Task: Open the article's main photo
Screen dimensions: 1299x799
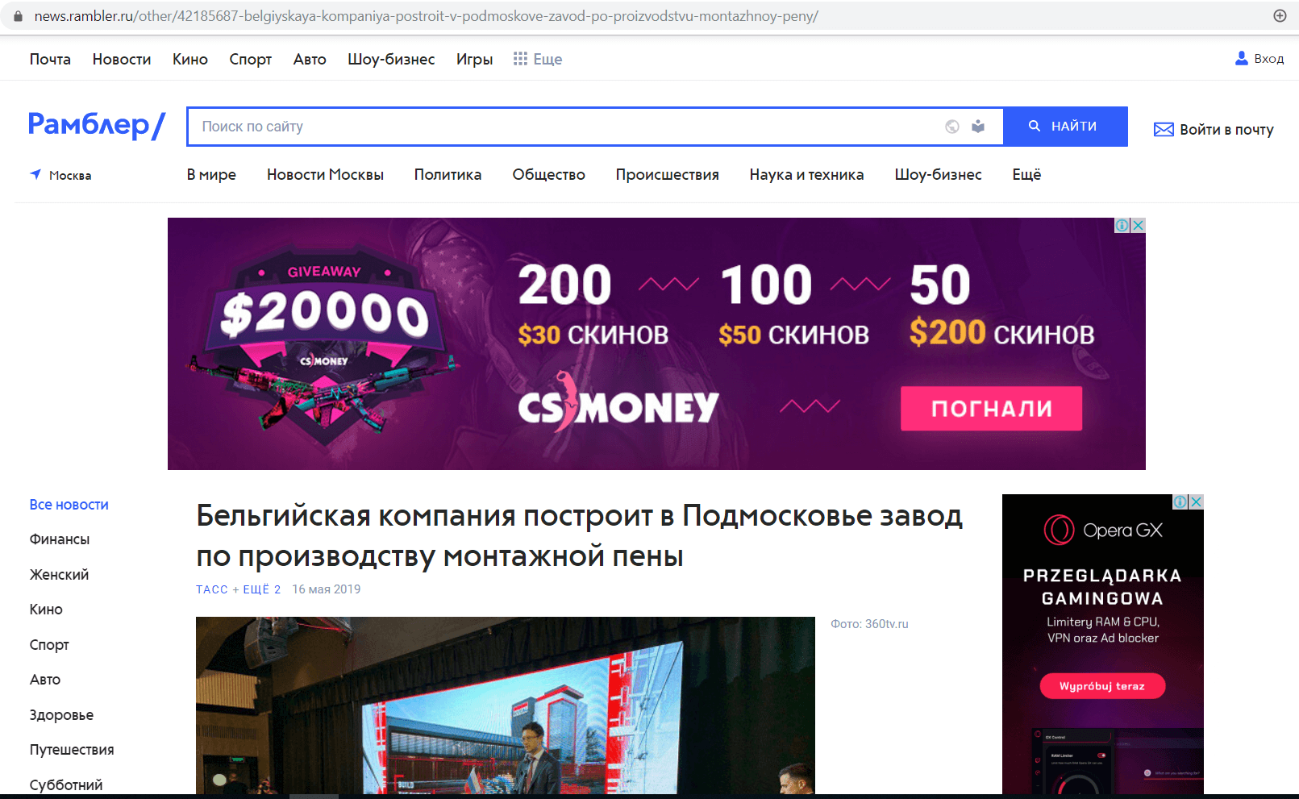Action: click(506, 705)
